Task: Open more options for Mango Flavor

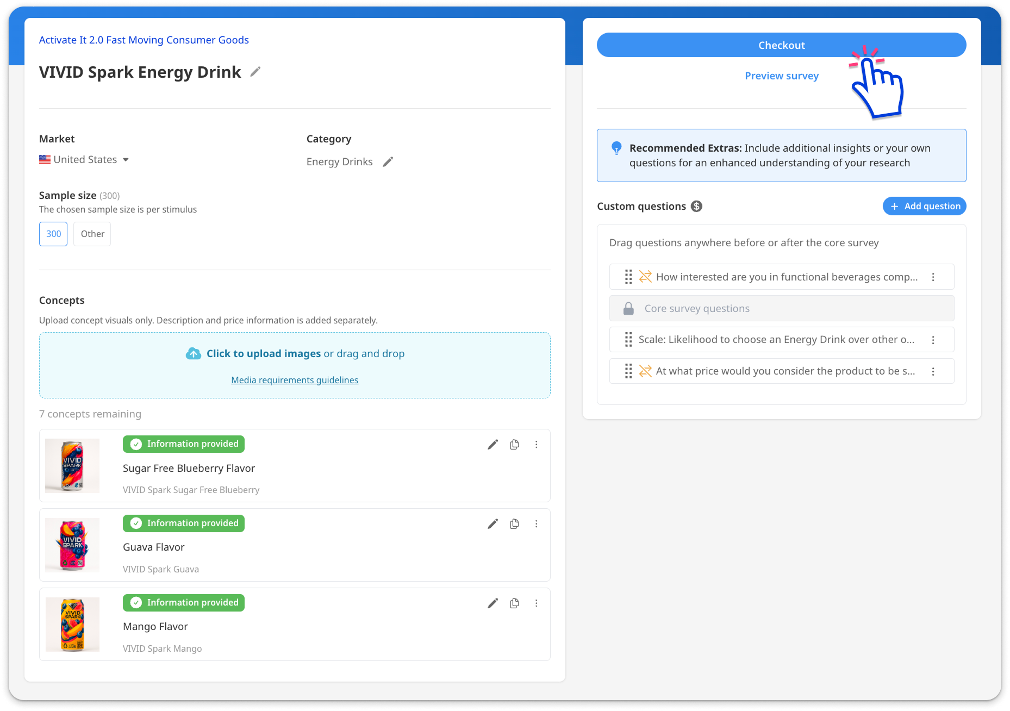Action: [536, 603]
